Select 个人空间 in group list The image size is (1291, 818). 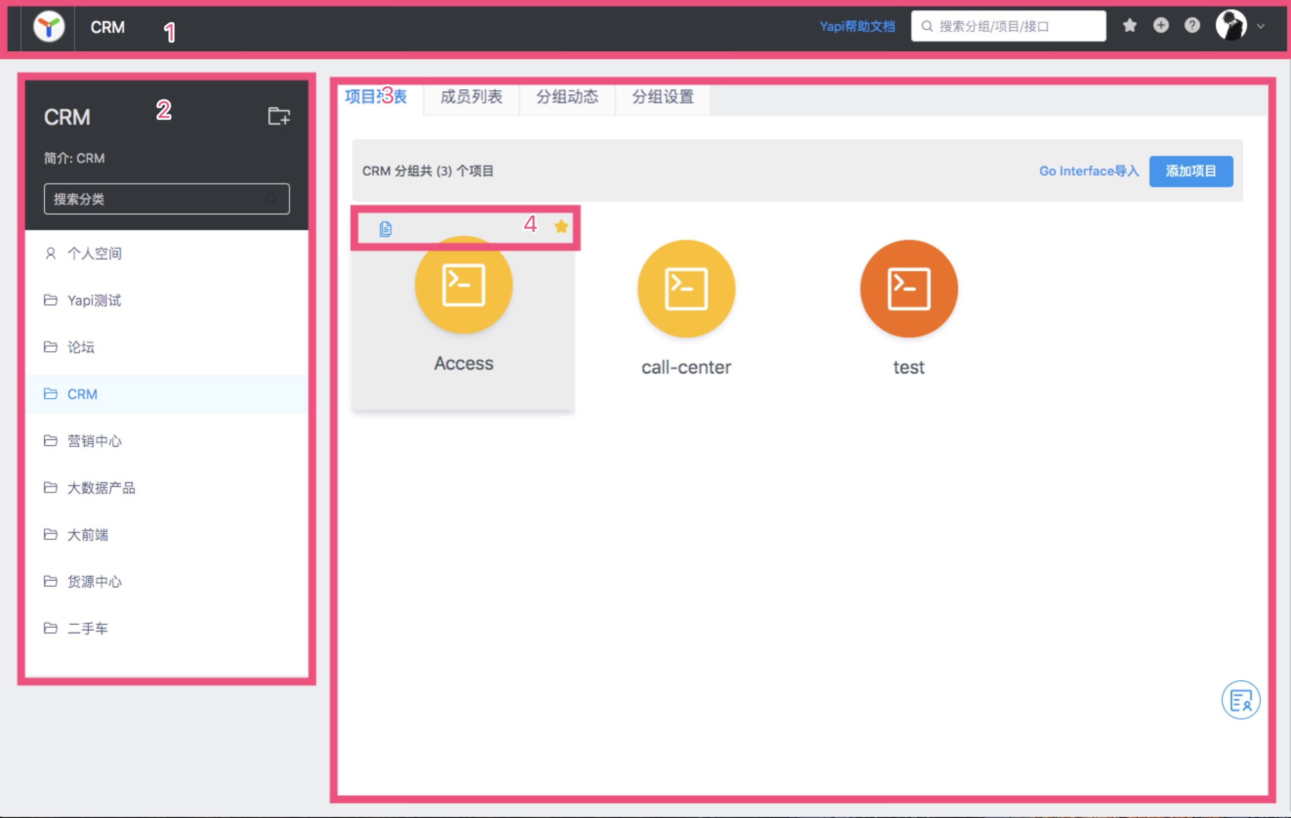167,253
